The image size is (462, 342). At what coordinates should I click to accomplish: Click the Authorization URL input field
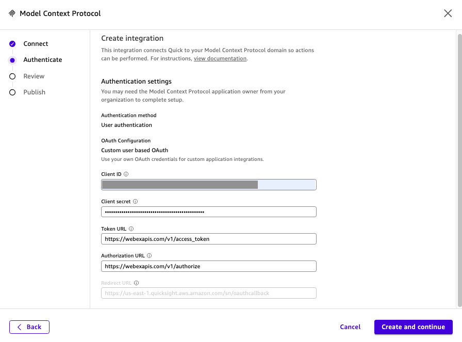pos(209,266)
